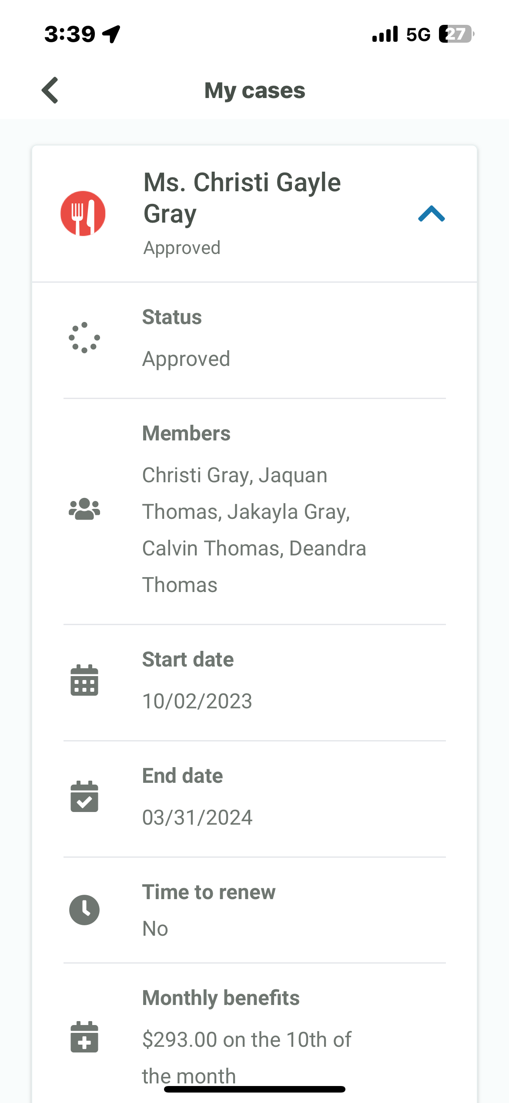This screenshot has height=1103, width=509.
Task: Tap the group Members icon
Action: (84, 509)
